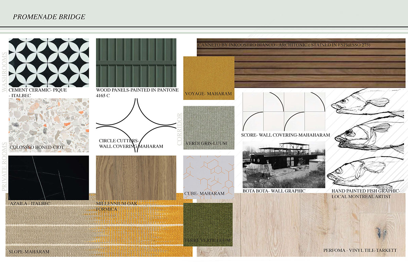Click the 'CUBE- MAHARAM' label
The height and width of the screenshot is (264, 408).
(204, 194)
